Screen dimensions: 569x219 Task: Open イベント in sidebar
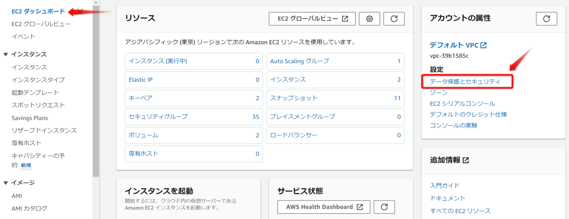click(x=23, y=36)
